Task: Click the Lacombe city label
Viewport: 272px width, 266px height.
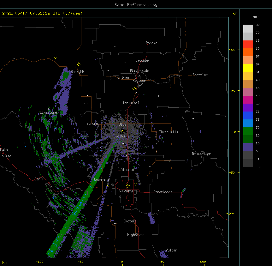Action: pos(142,60)
